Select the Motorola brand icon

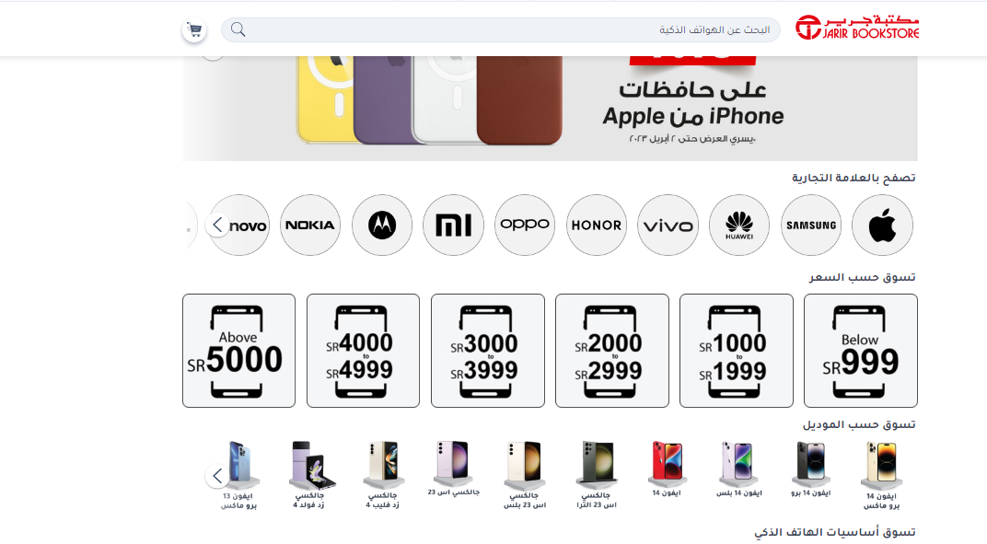pyautogui.click(x=382, y=225)
